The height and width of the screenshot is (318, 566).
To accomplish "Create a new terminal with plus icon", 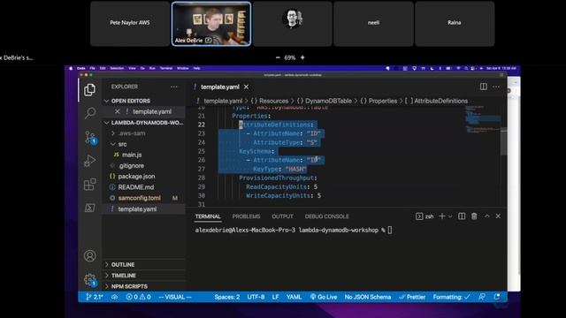I will (442, 216).
